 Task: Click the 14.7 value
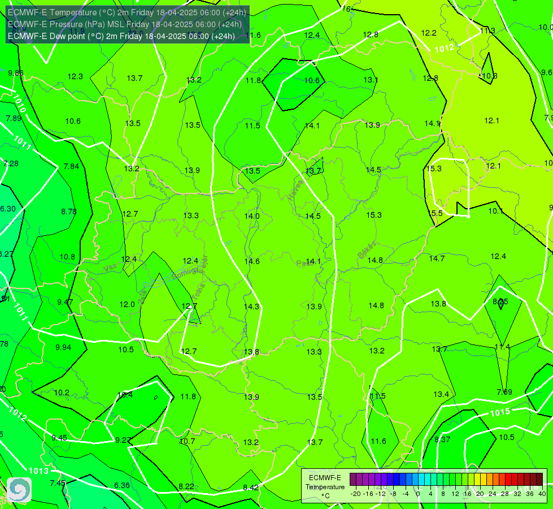pos(437,258)
